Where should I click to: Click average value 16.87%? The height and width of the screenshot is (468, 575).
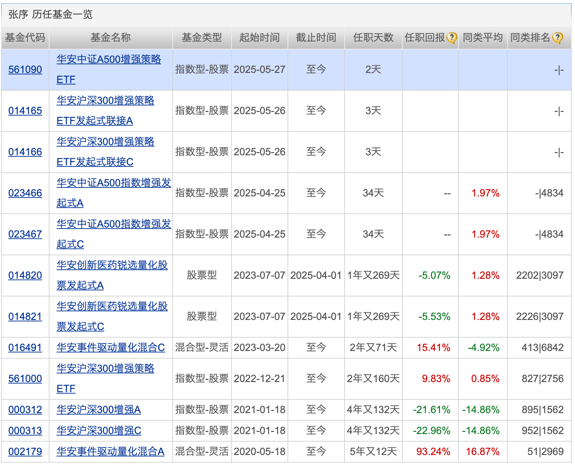click(483, 452)
